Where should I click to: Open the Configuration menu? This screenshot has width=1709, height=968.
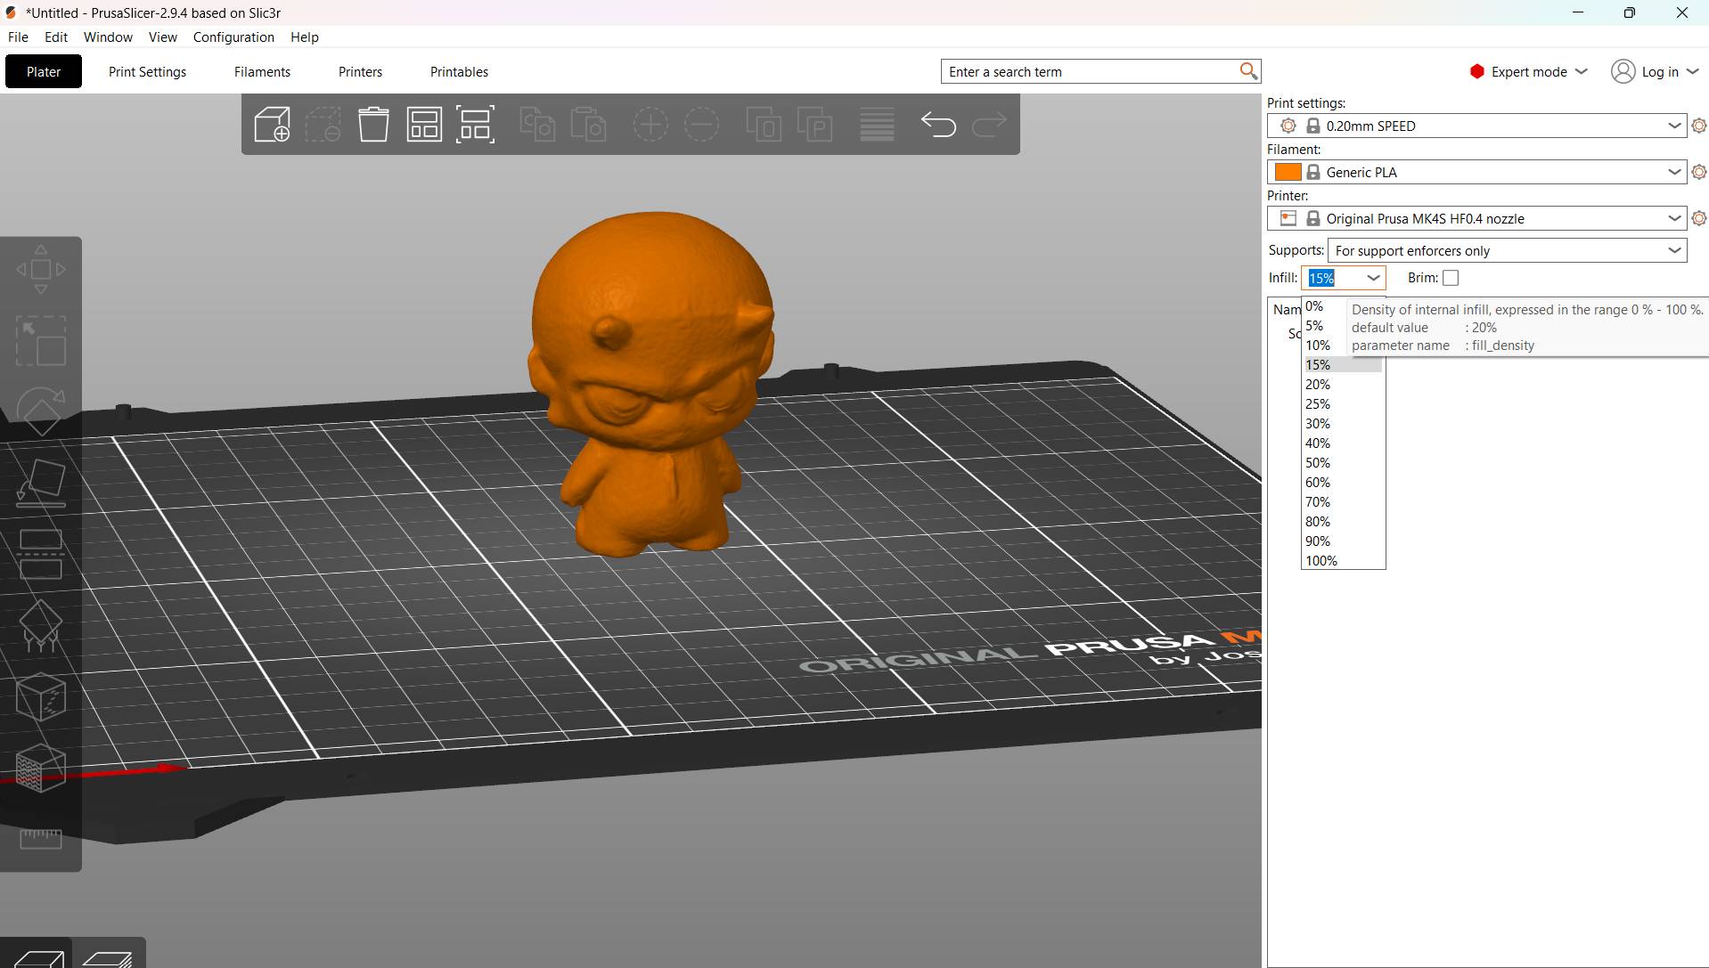tap(233, 37)
